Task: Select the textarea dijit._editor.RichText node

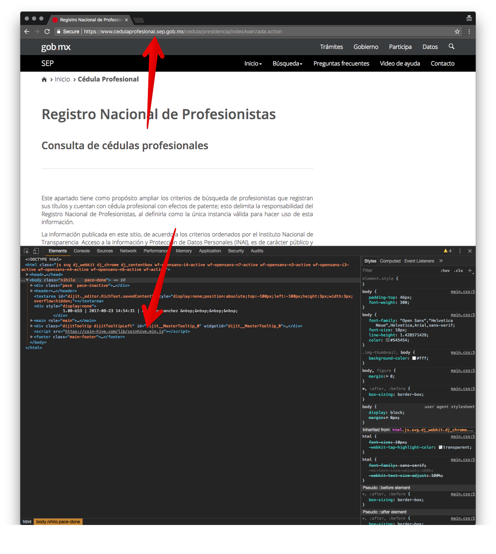Action: pyautogui.click(x=193, y=299)
